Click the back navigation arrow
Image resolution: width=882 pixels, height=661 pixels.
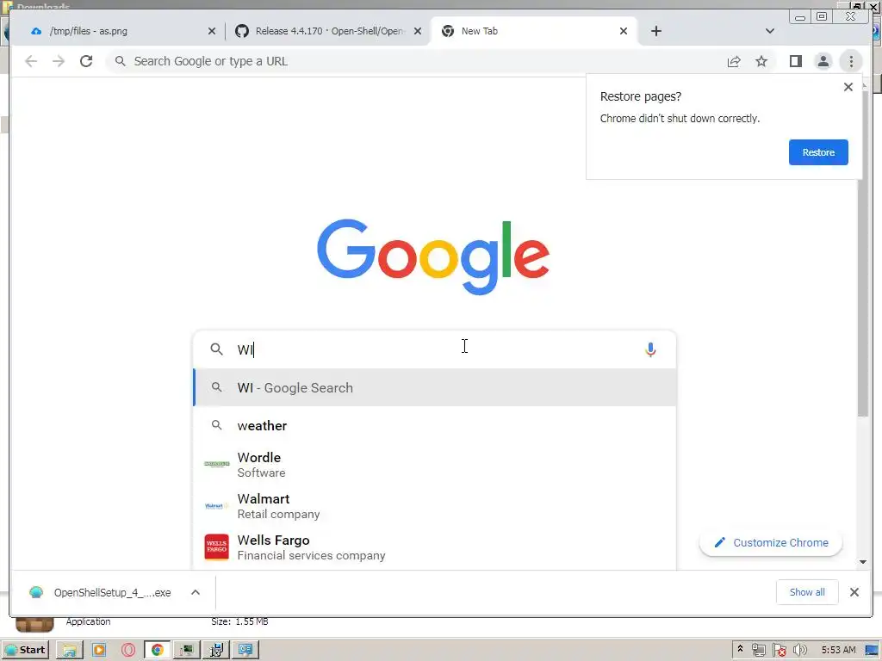[x=31, y=61]
